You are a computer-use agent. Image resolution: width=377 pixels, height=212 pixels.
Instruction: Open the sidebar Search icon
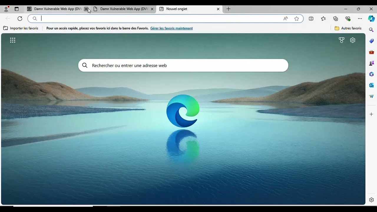pos(371,30)
